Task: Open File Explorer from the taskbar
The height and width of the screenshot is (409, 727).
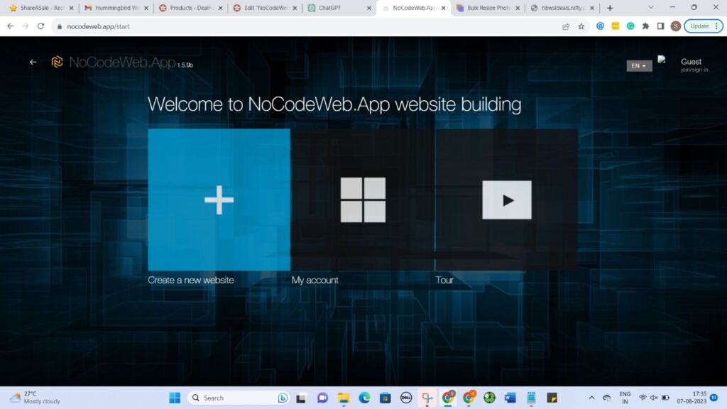Action: tap(343, 398)
